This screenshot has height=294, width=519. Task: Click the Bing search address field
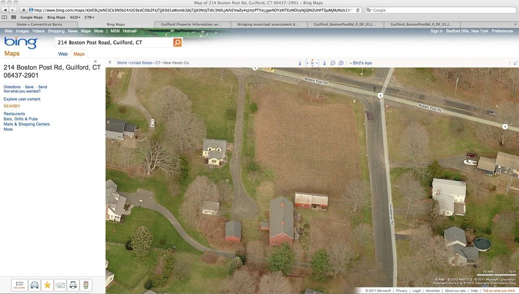114,43
